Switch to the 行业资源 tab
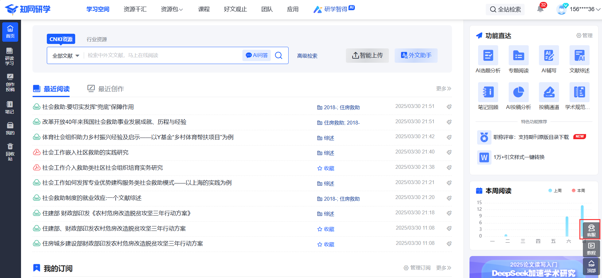 click(x=97, y=39)
